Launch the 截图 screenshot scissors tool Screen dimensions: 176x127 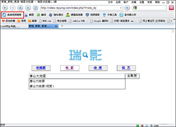(x=29, y=15)
